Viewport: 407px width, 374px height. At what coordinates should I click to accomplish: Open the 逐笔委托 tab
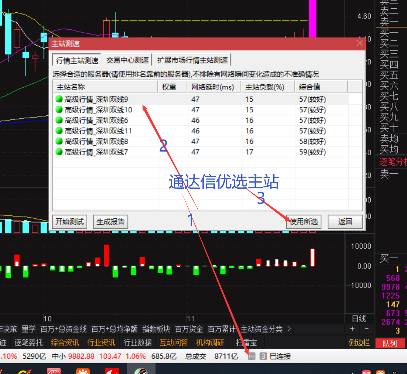click(28, 343)
